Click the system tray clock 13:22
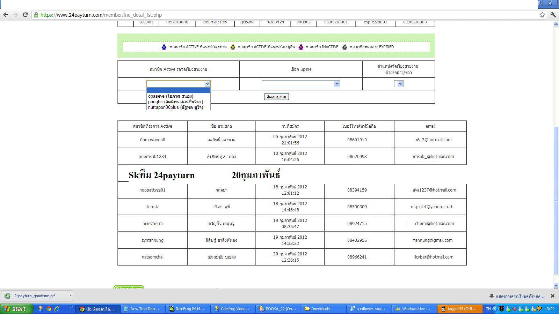559x314 pixels. [x=550, y=309]
